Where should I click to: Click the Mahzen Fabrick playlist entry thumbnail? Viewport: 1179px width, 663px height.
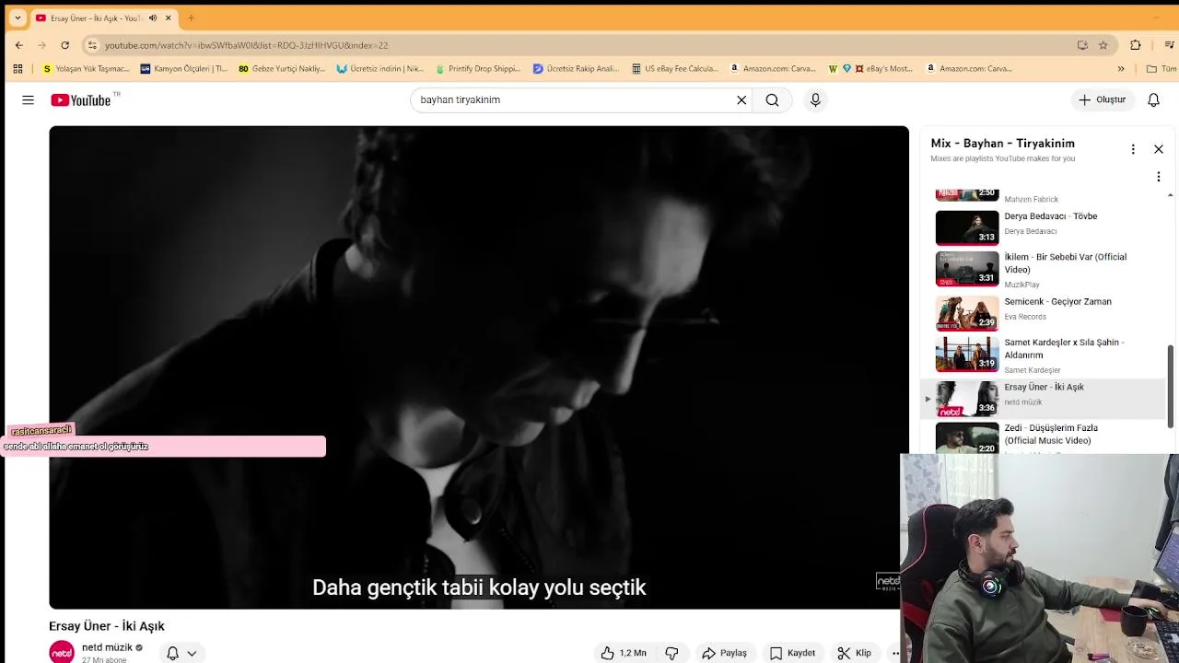(x=967, y=194)
